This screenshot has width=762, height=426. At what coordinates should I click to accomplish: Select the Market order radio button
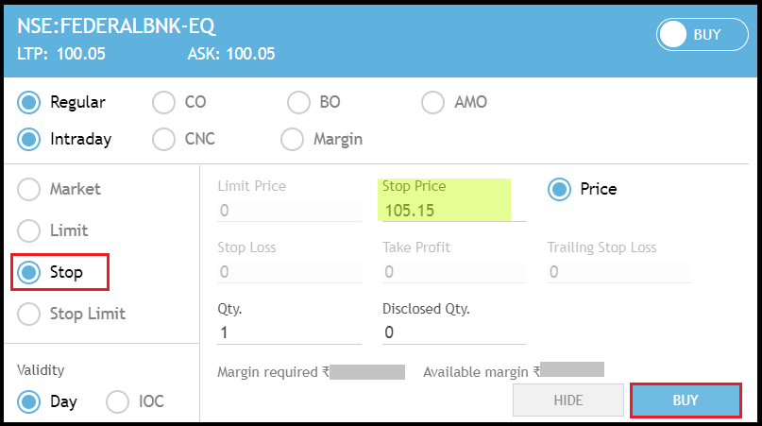pos(29,189)
